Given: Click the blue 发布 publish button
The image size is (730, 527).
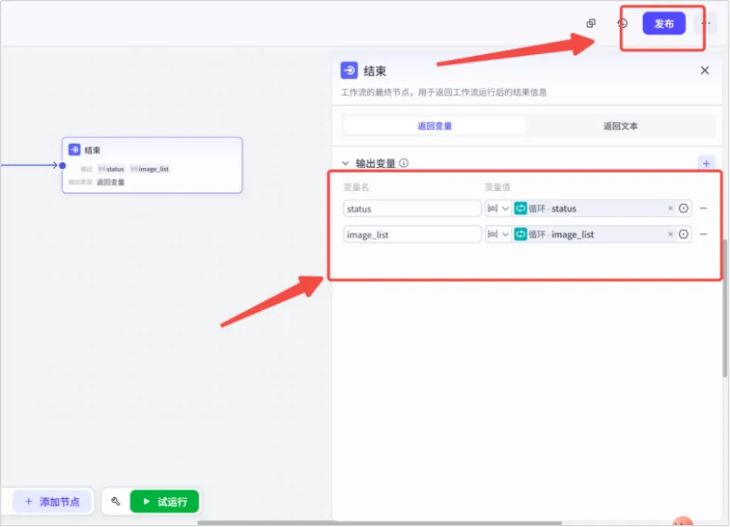Looking at the screenshot, I should [x=664, y=23].
